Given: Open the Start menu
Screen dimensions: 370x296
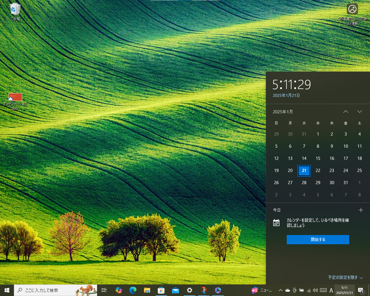Looking at the screenshot, I should (6, 290).
